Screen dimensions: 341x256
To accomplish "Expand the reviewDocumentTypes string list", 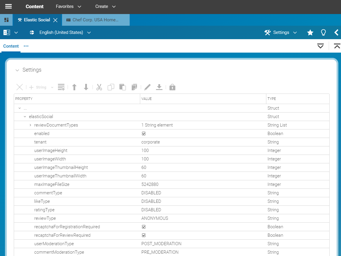I will pyautogui.click(x=30, y=125).
